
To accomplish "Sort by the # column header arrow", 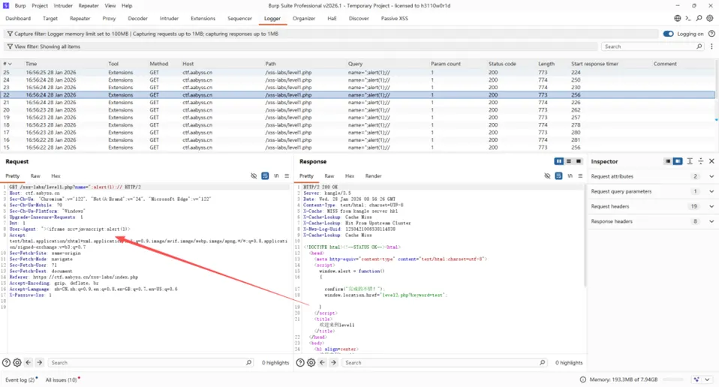I will tap(10, 64).
